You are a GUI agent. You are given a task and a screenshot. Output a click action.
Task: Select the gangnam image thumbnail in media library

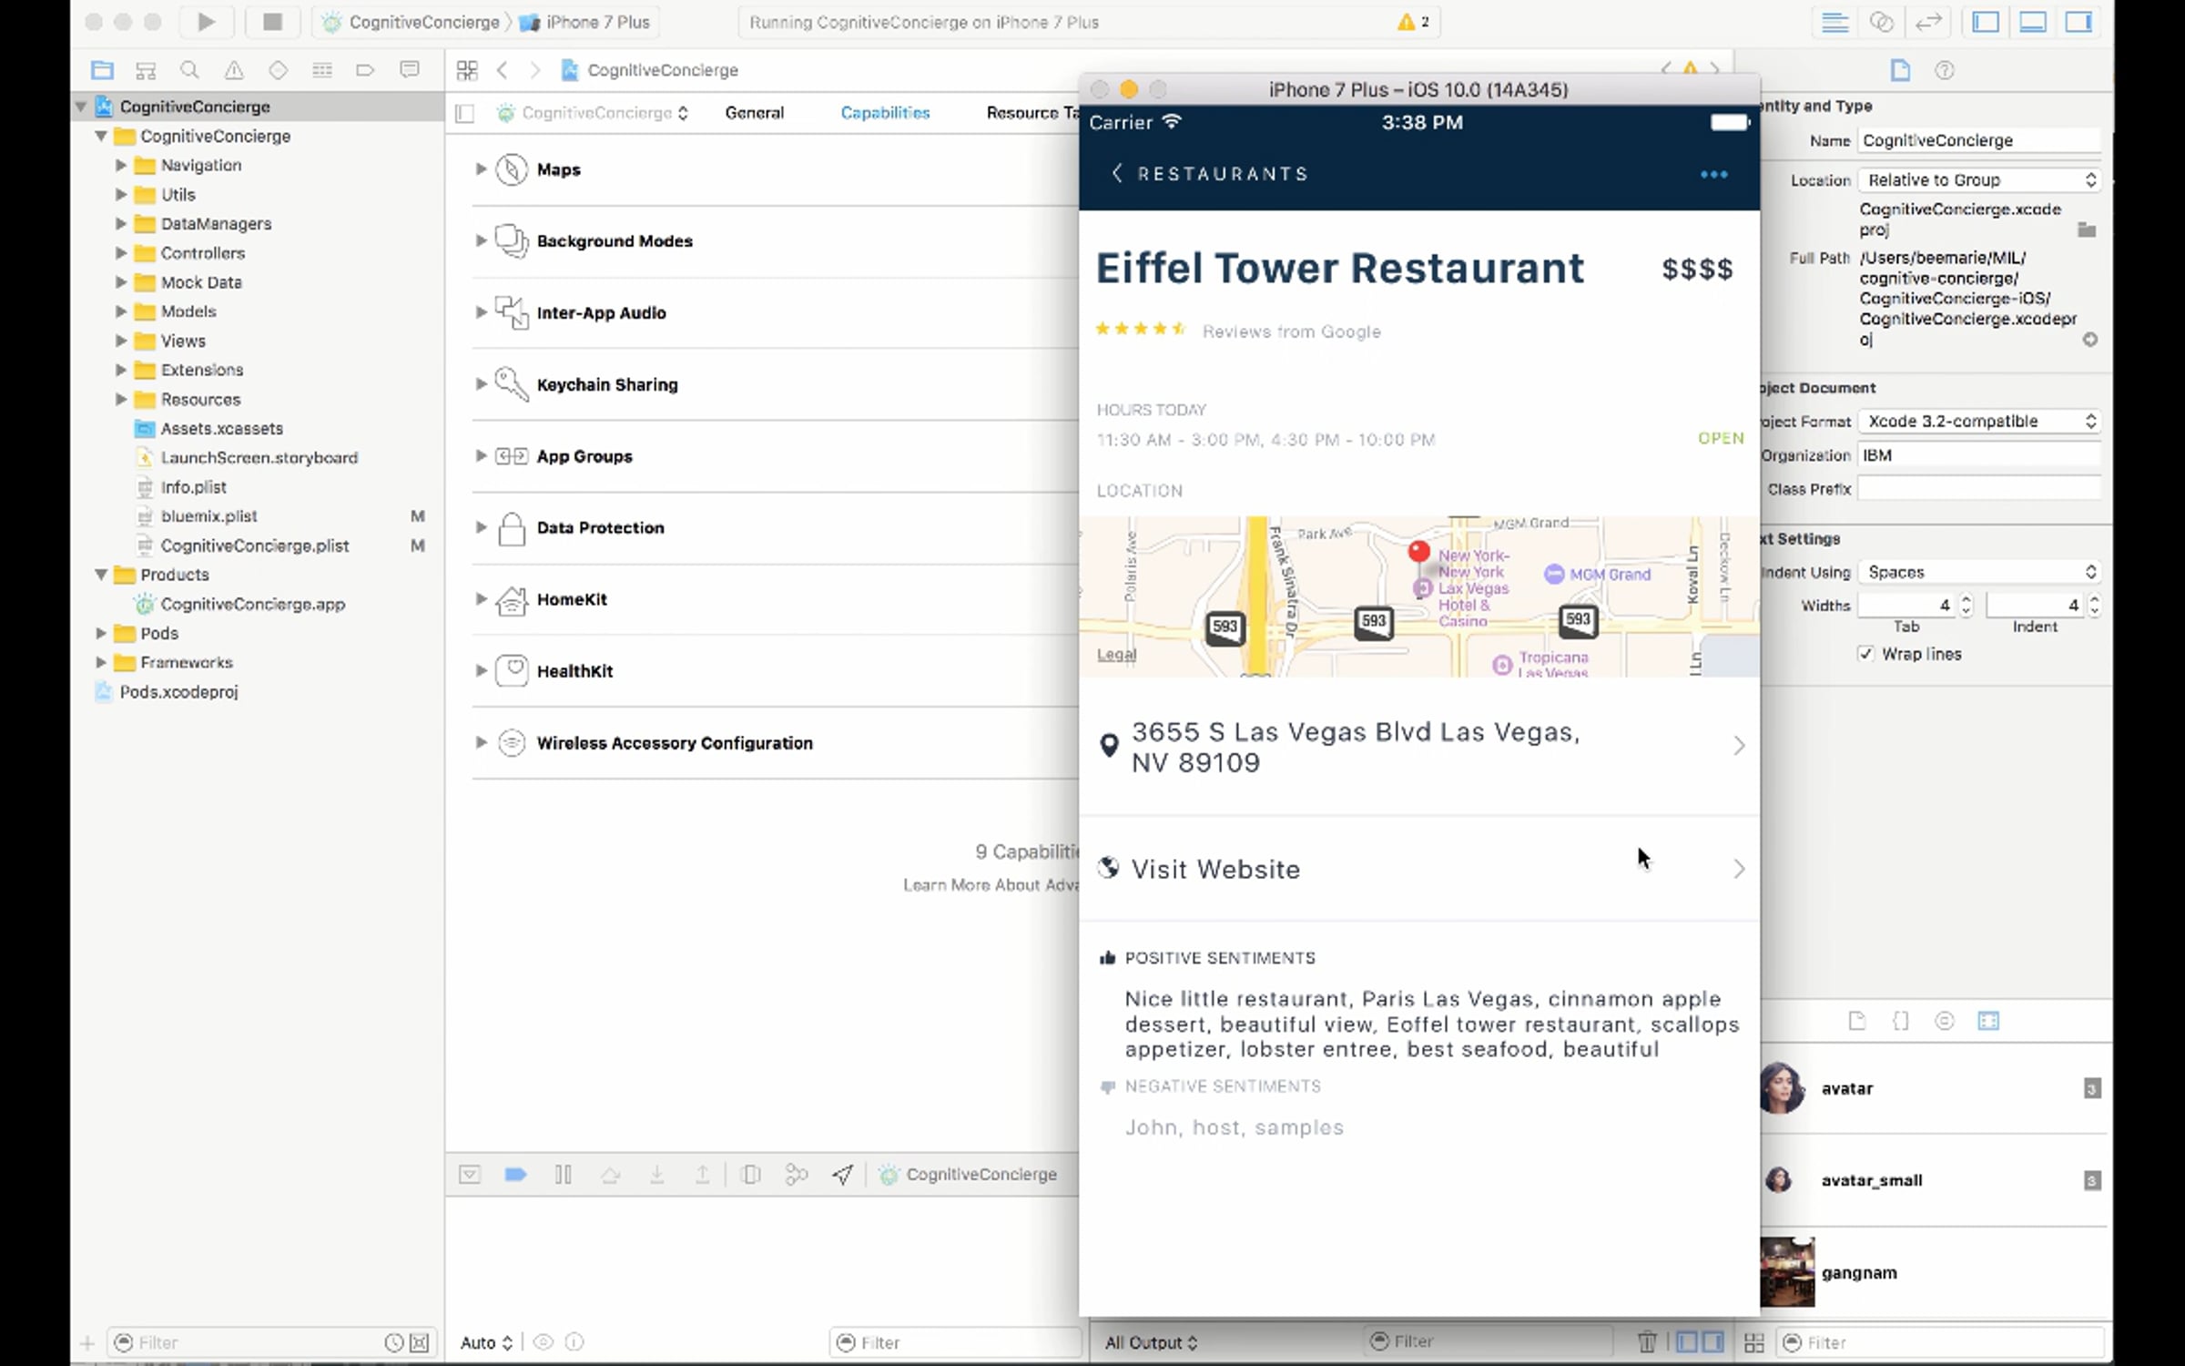(x=1786, y=1272)
